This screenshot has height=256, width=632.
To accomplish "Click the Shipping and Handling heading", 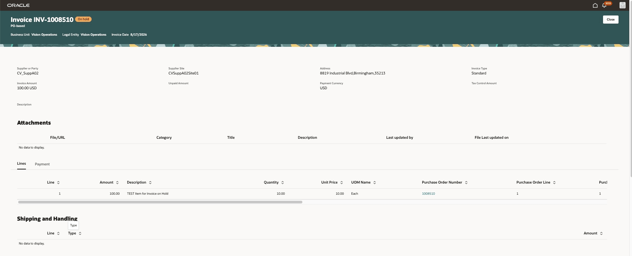I will 47,219.
